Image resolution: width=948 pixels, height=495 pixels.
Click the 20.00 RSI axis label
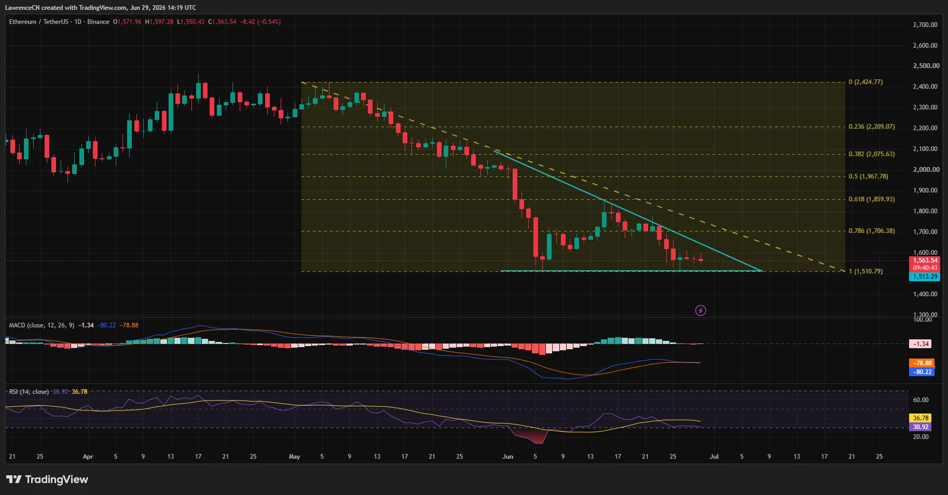pyautogui.click(x=920, y=437)
